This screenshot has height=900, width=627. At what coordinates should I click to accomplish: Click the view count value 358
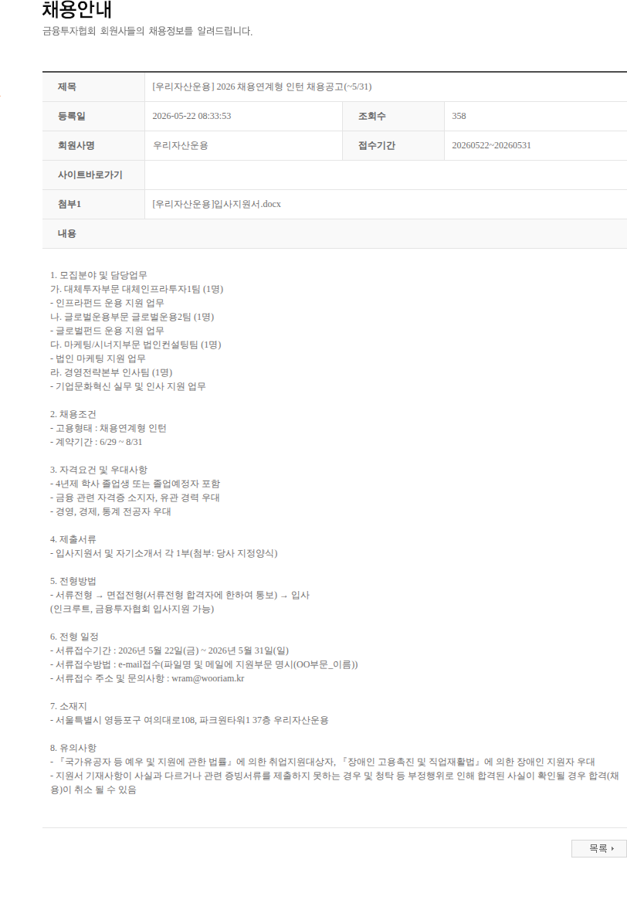[459, 116]
